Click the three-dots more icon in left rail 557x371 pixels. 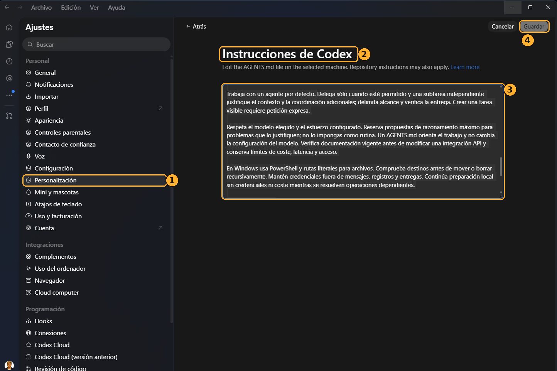click(x=9, y=95)
